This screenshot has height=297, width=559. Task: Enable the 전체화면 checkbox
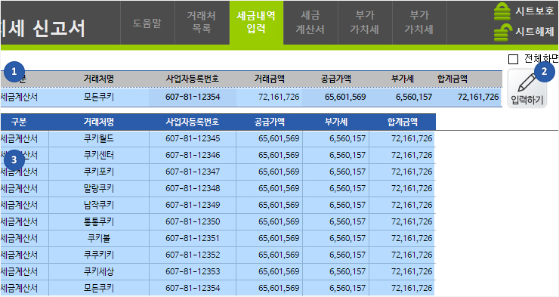513,59
